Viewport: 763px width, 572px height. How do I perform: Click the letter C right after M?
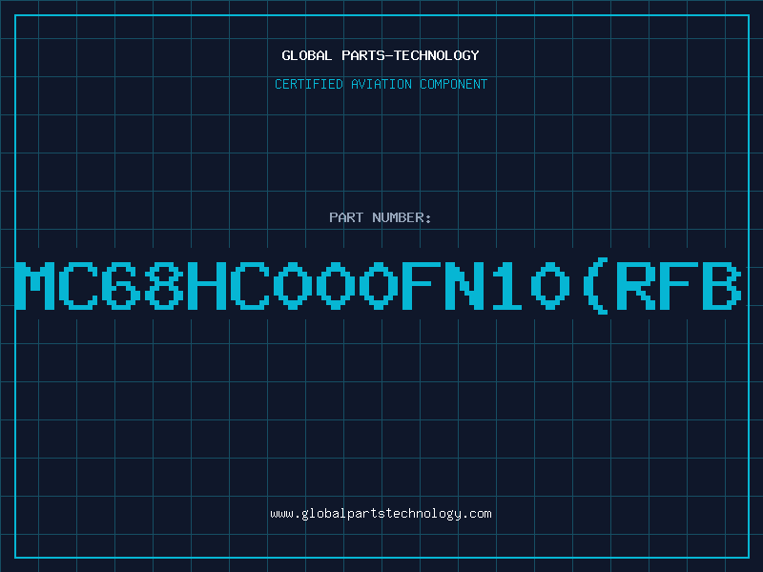(x=78, y=285)
